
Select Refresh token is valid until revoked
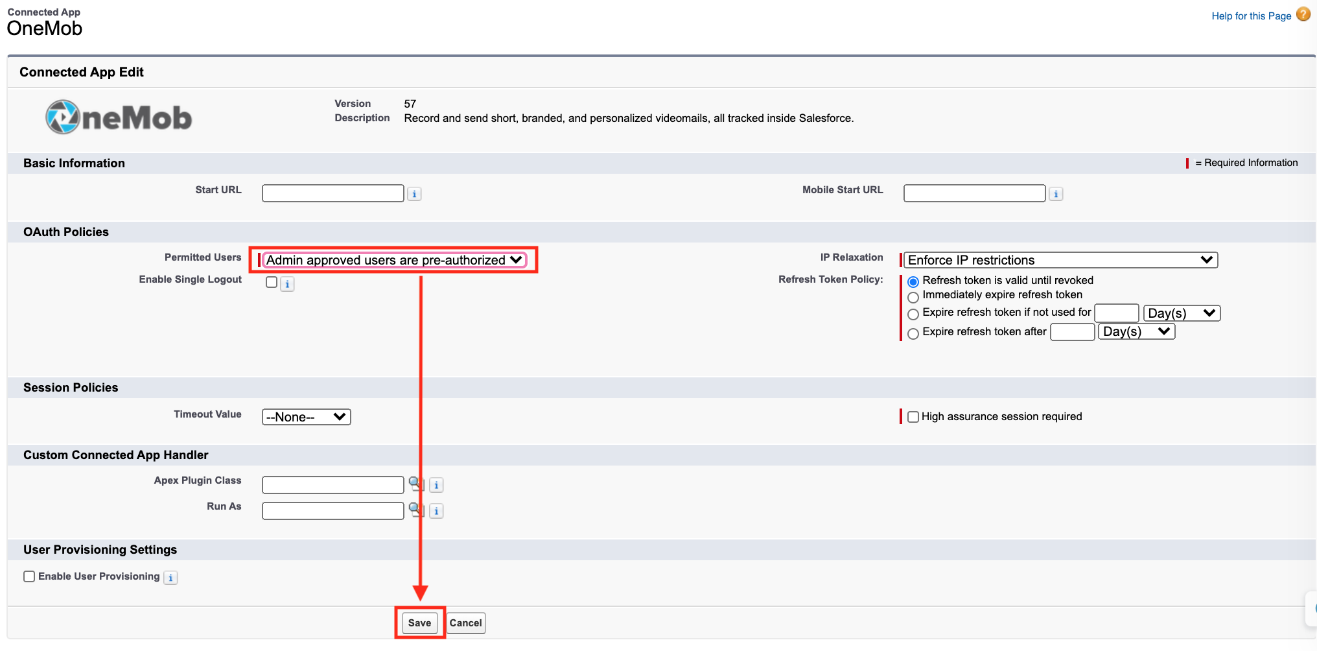click(x=913, y=281)
